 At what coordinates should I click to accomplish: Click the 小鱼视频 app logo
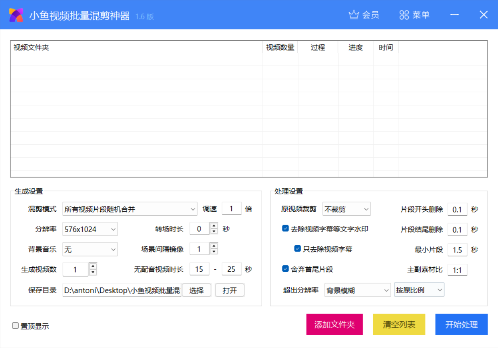coord(15,15)
